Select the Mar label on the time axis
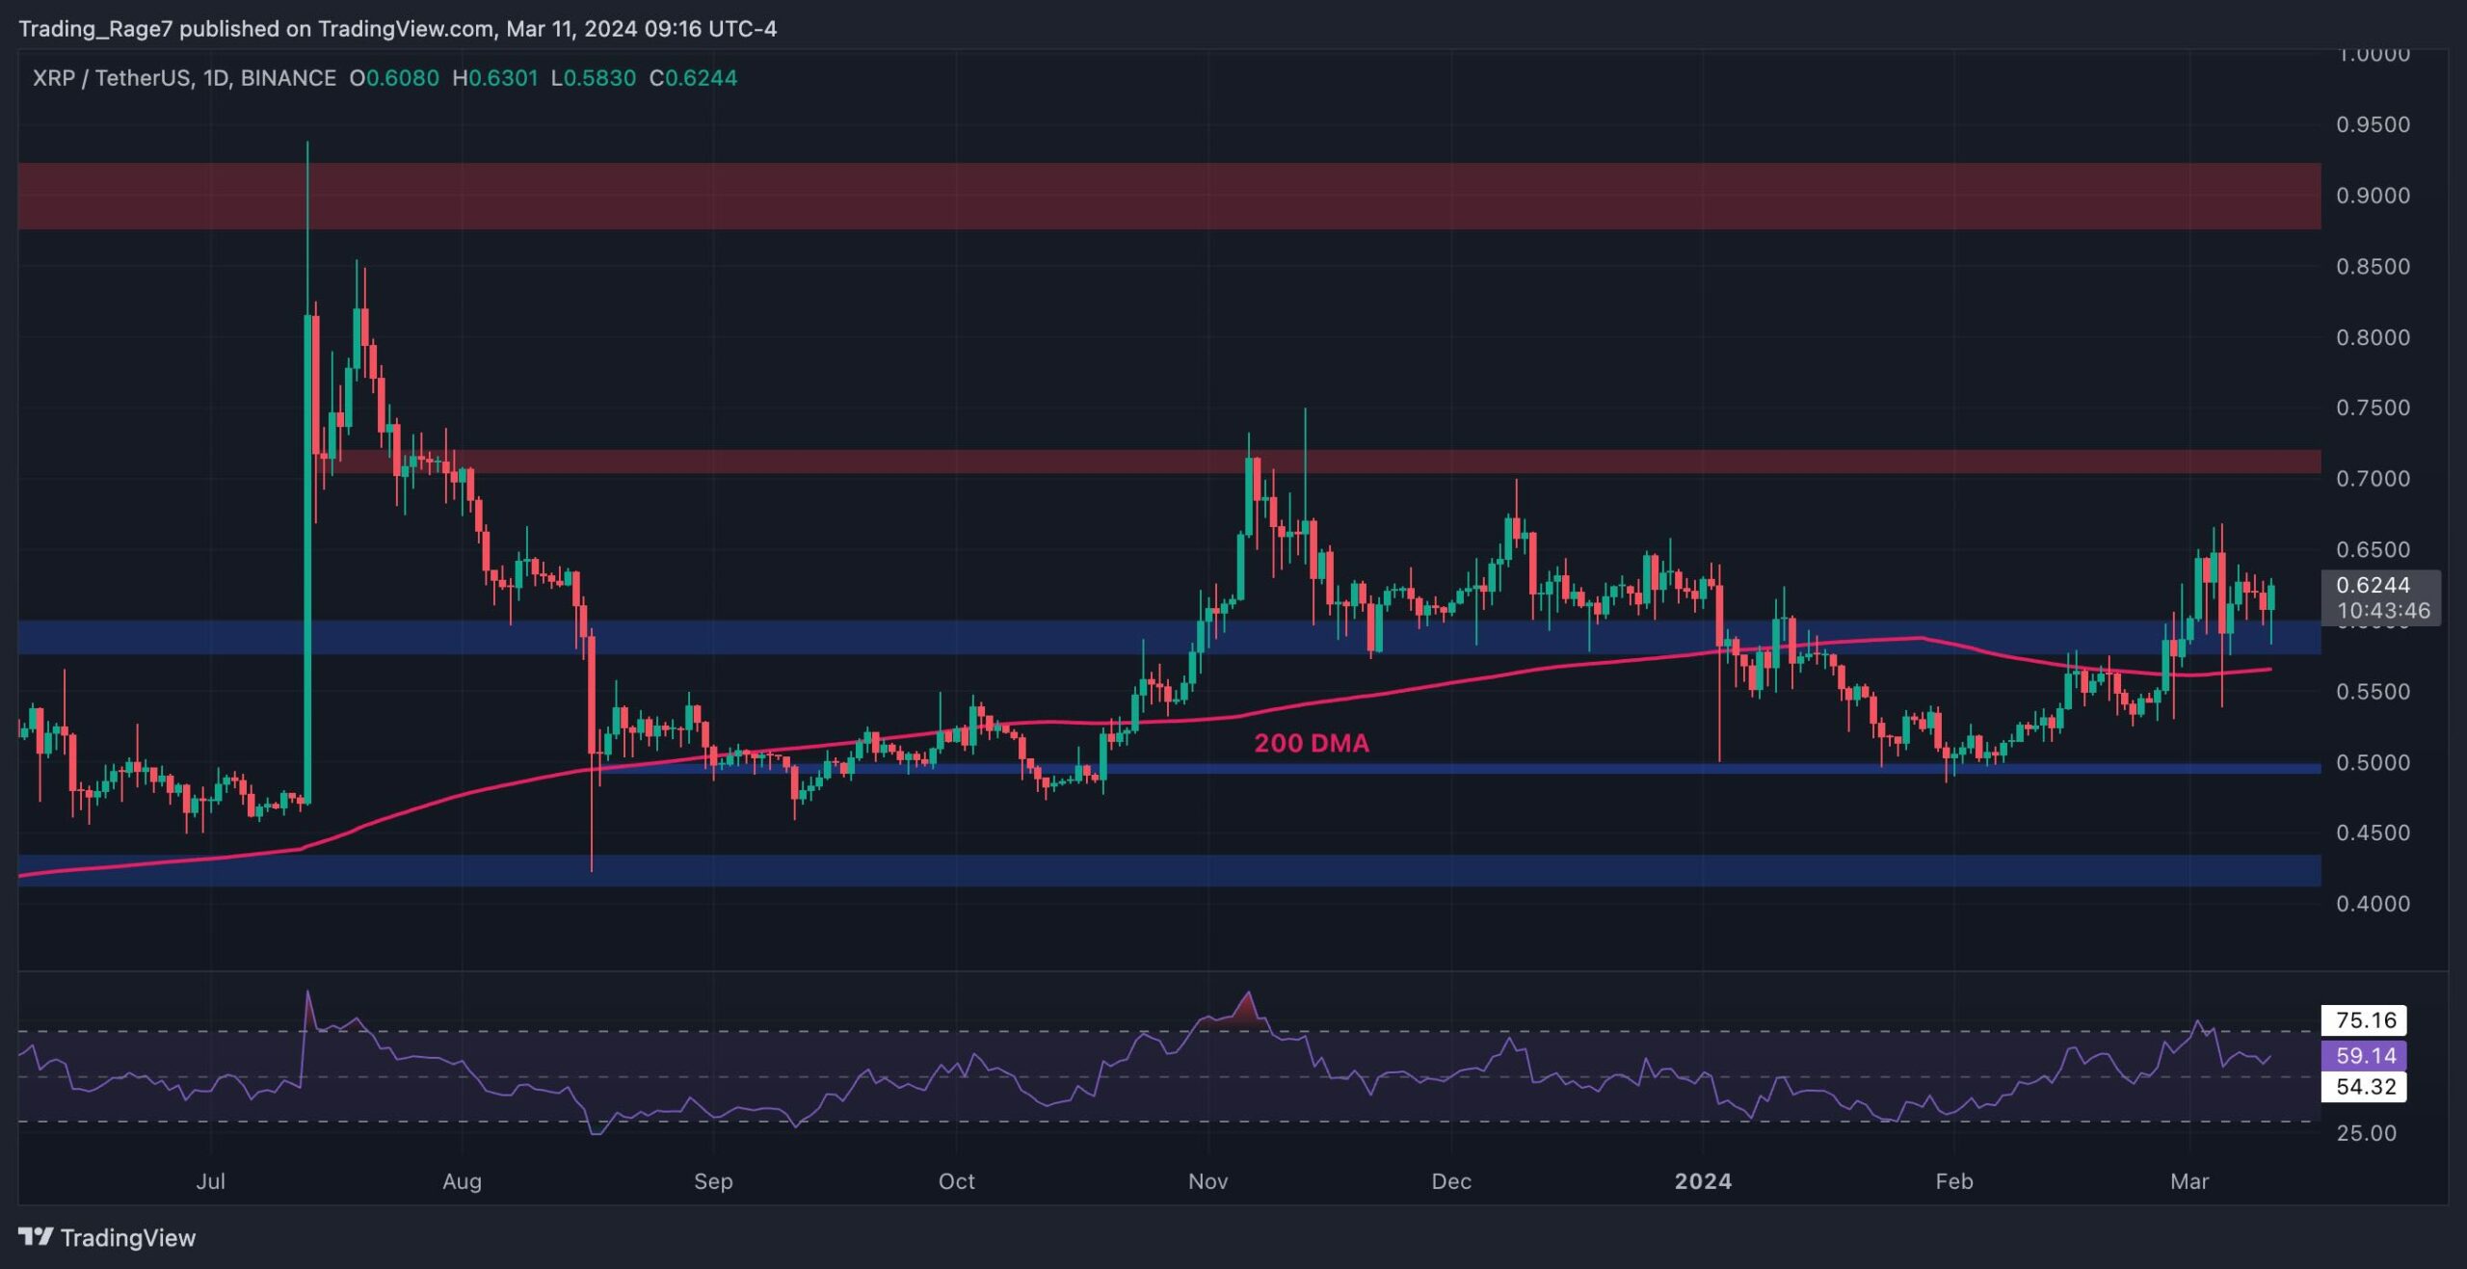This screenshot has height=1269, width=2467. point(2188,1181)
